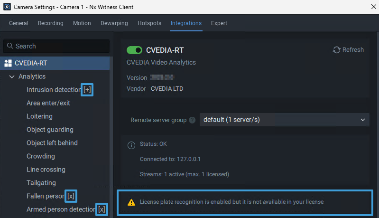Select Object left behind item

click(52, 143)
